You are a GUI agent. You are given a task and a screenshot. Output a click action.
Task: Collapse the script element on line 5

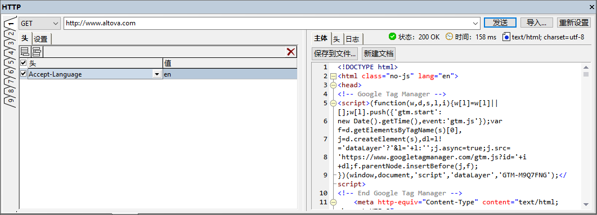coord(333,103)
